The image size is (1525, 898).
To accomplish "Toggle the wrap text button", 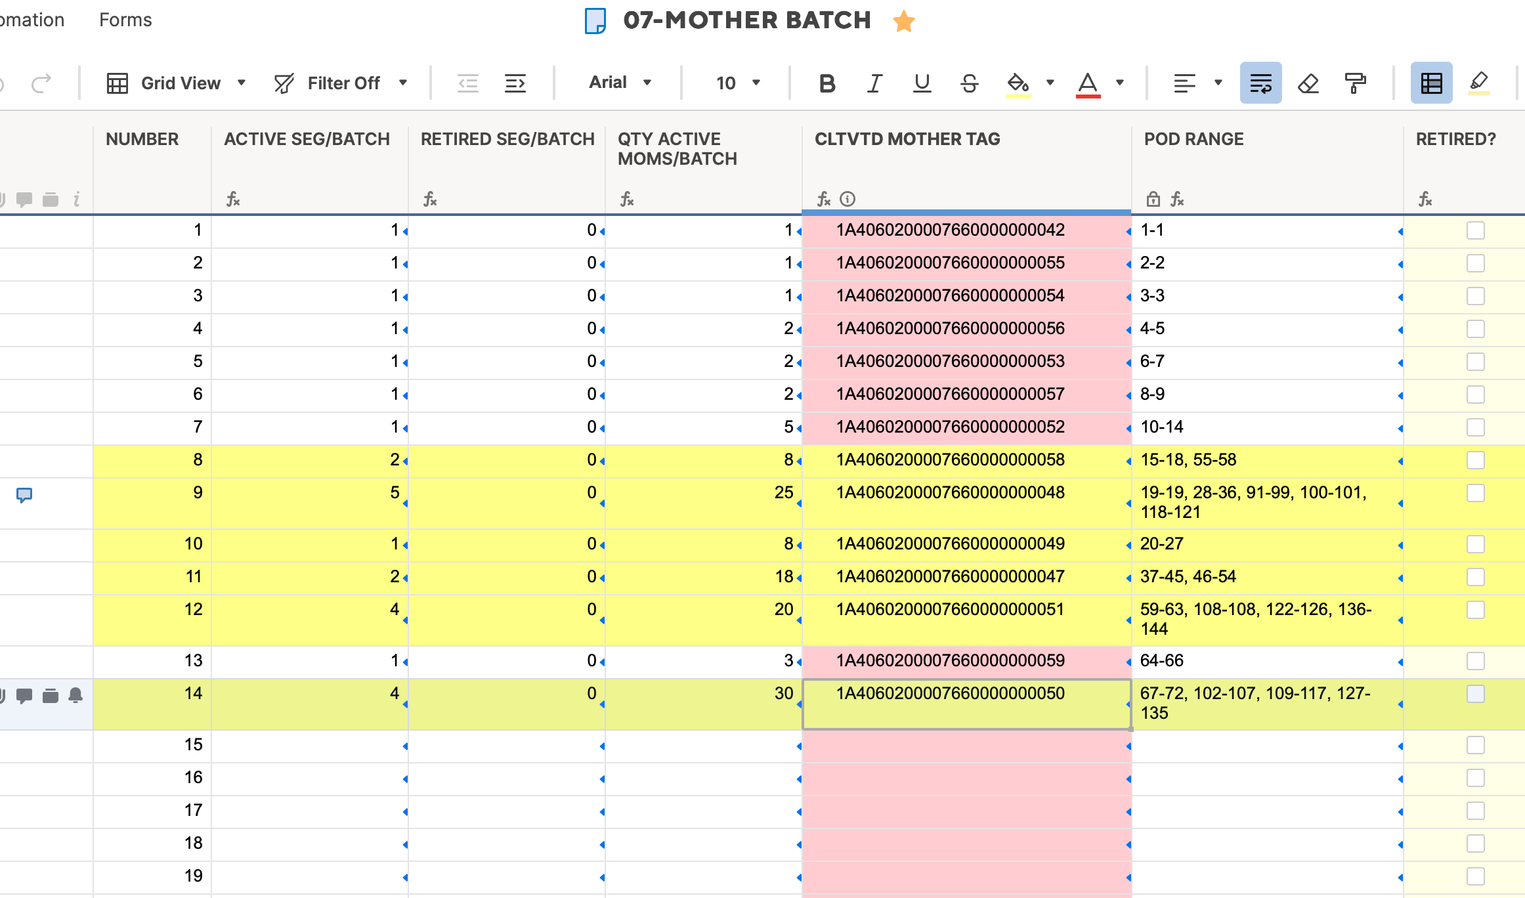I will coord(1260,83).
